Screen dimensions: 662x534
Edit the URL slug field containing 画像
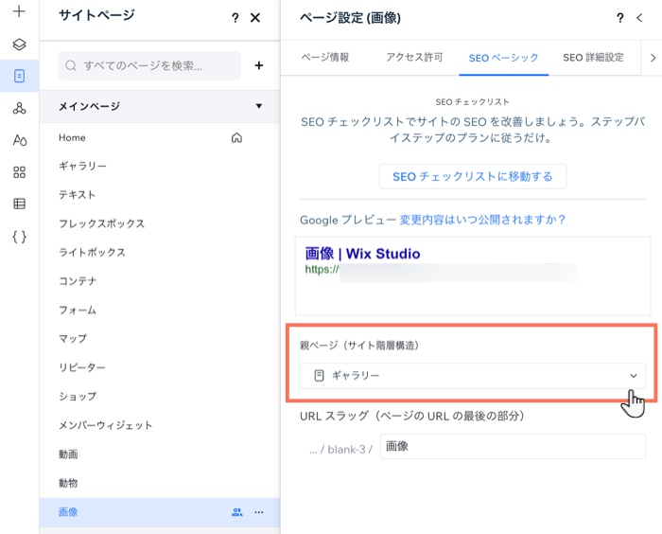click(513, 447)
